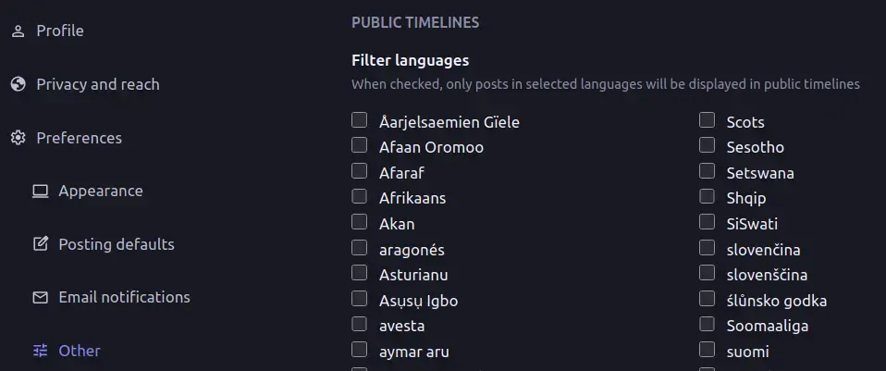Check the Scots language checkbox
Image resolution: width=886 pixels, height=371 pixels.
pyautogui.click(x=707, y=119)
